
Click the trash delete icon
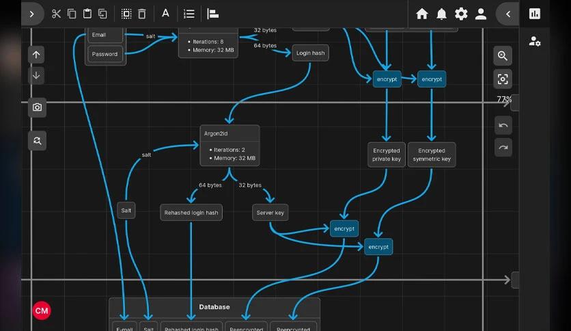coord(142,14)
